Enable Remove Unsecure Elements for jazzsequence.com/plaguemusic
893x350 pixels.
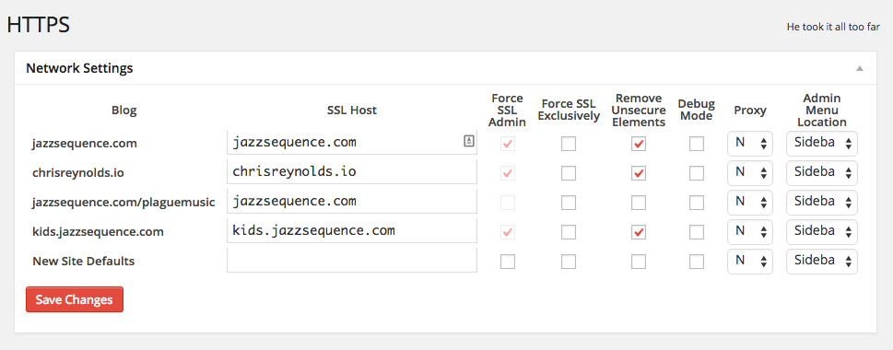click(x=639, y=203)
